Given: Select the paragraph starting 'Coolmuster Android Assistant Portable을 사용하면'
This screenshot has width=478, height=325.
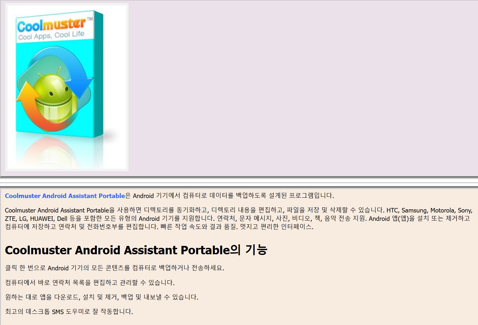Looking at the screenshot, I should pos(239,219).
